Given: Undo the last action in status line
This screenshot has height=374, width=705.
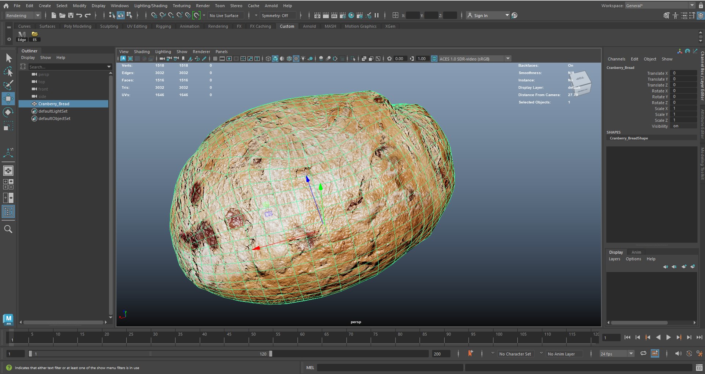Looking at the screenshot, I should pos(79,15).
